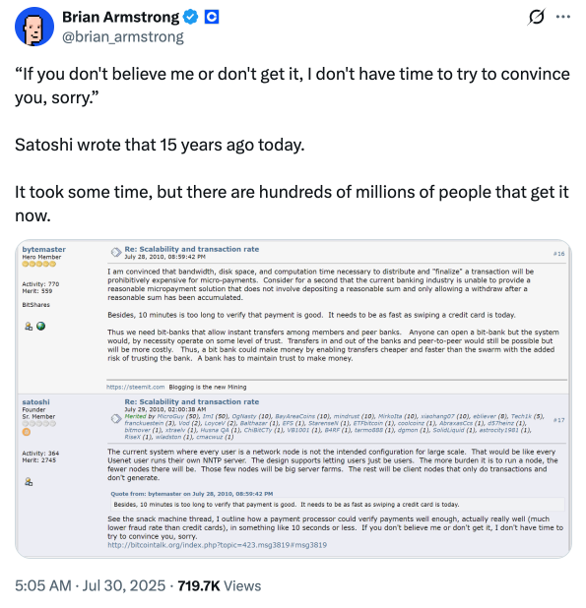Click bytemaster's globe website icon
Screen dimensions: 586x608
tap(40, 326)
